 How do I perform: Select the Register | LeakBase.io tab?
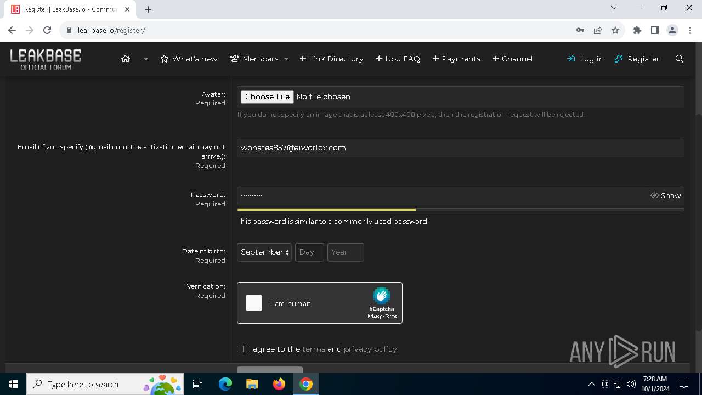click(70, 9)
